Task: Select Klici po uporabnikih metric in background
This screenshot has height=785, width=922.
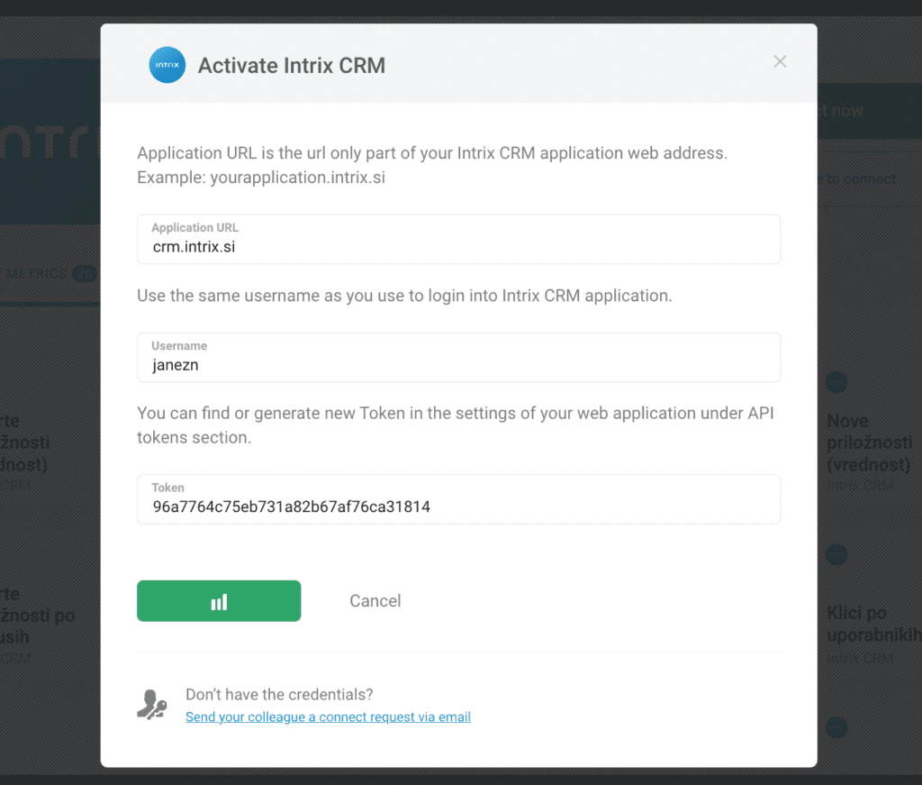Action: [874, 624]
